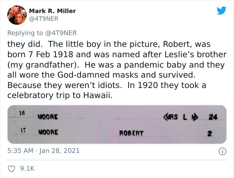This screenshot has height=178, width=234.
Task: Follow the @4T9NER mention after Replying to
Action: point(61,33)
